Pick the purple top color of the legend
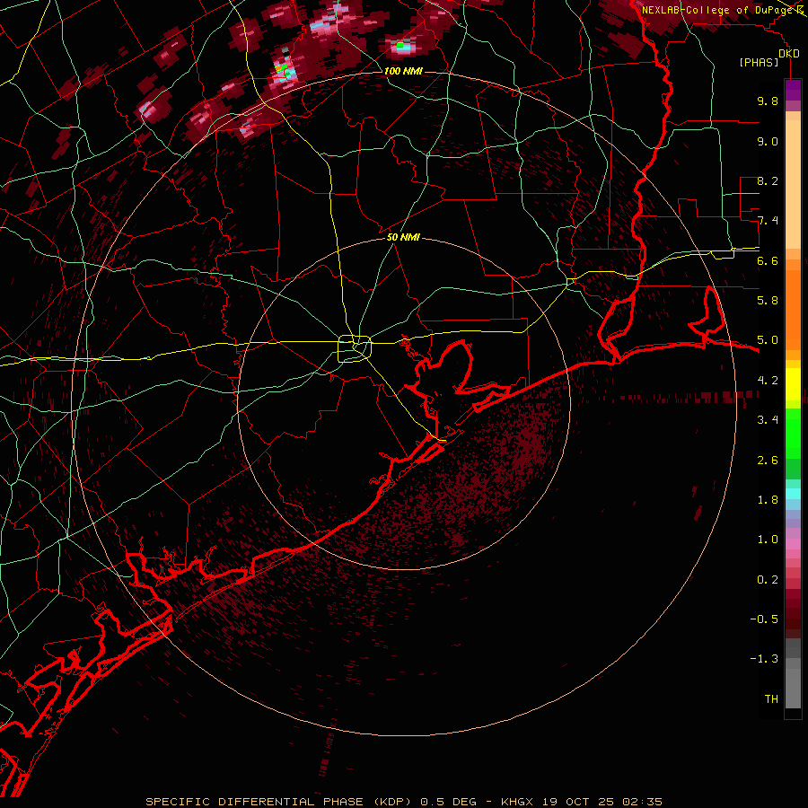808x808 pixels. click(793, 90)
